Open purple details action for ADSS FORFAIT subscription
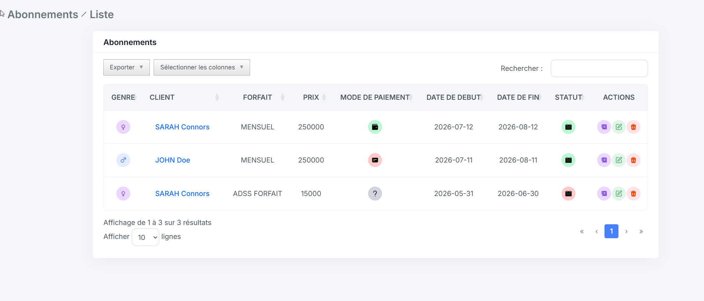The height and width of the screenshot is (301, 704). 604,194
